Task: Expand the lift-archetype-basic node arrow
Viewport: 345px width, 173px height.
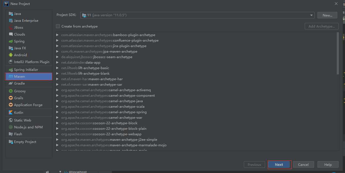Action: click(x=57, y=68)
